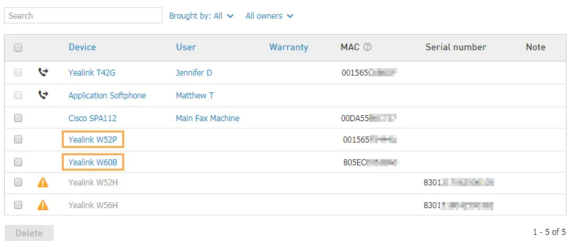
Task: Open the Brought by: All dropdown
Action: click(201, 16)
